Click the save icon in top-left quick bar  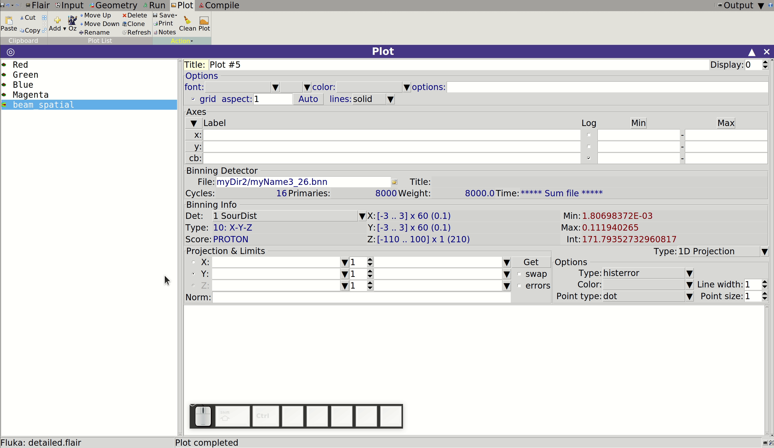point(2,5)
